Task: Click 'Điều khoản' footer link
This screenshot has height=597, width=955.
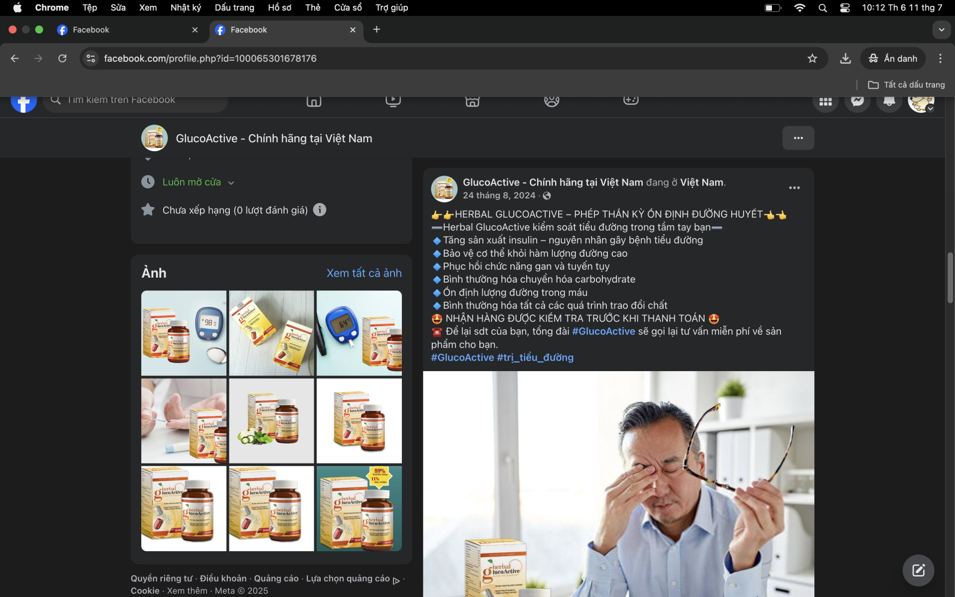Action: [223, 578]
